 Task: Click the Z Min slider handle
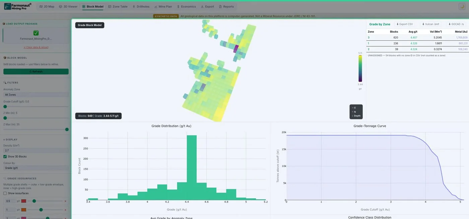[x=5, y=118]
